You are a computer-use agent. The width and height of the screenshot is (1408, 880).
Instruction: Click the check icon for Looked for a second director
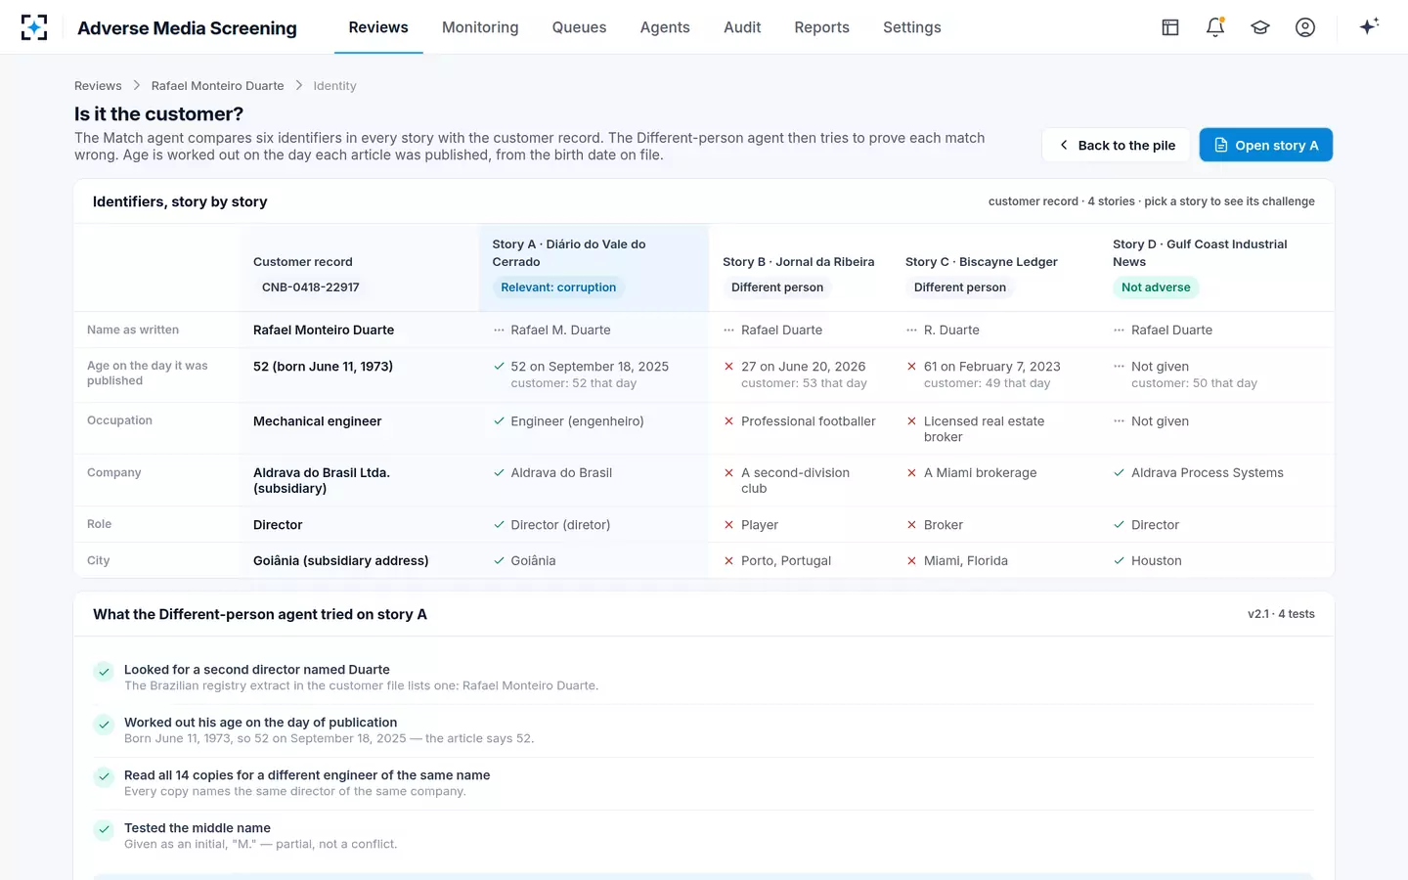(104, 672)
